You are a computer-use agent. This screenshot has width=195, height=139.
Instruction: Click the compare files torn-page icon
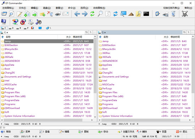(108, 14)
